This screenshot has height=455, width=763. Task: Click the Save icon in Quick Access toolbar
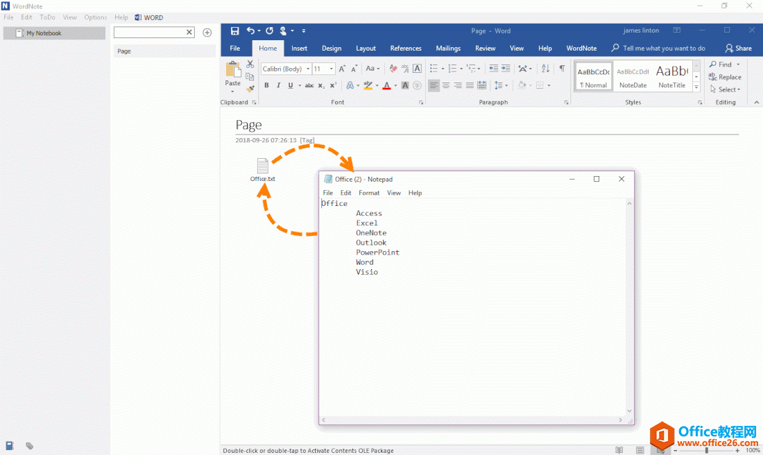coord(234,31)
